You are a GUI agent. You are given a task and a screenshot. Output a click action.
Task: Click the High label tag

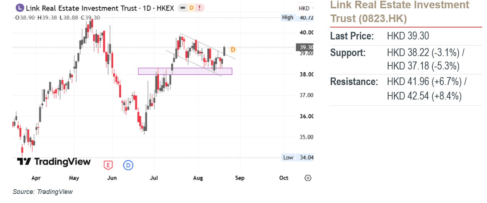(288, 17)
